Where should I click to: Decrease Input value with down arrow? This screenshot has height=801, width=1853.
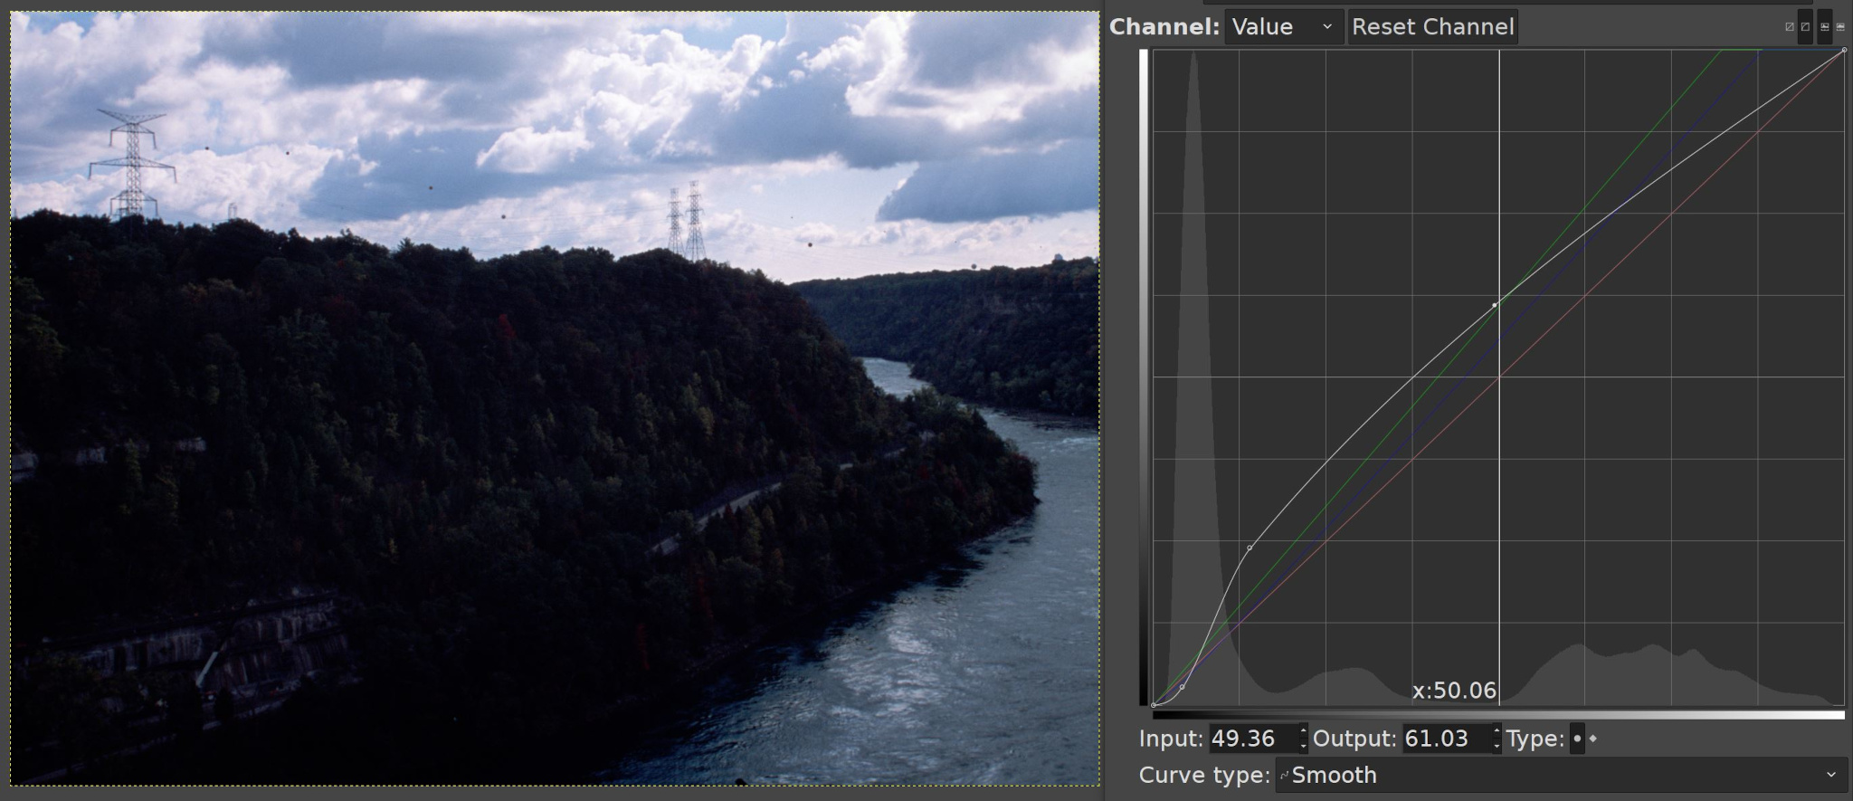coord(1303,747)
